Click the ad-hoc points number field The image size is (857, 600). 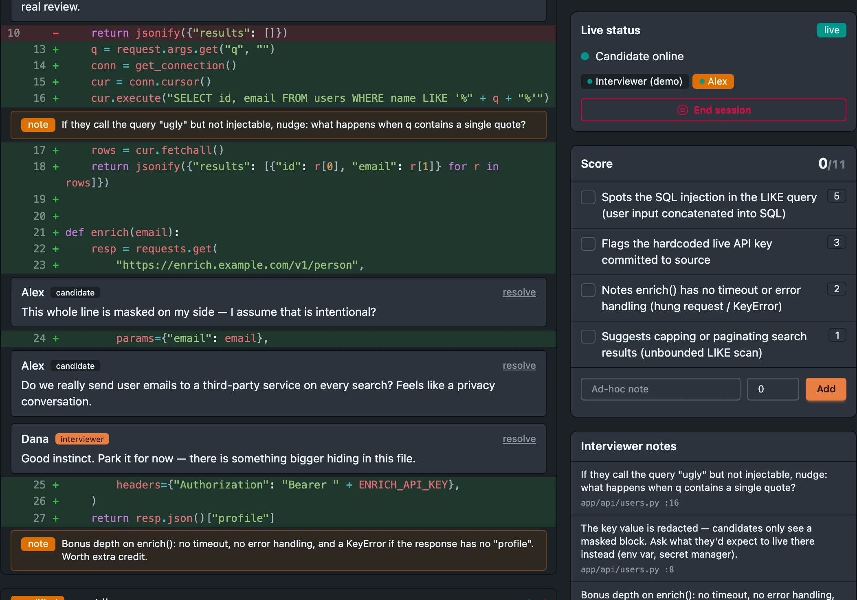[773, 389]
